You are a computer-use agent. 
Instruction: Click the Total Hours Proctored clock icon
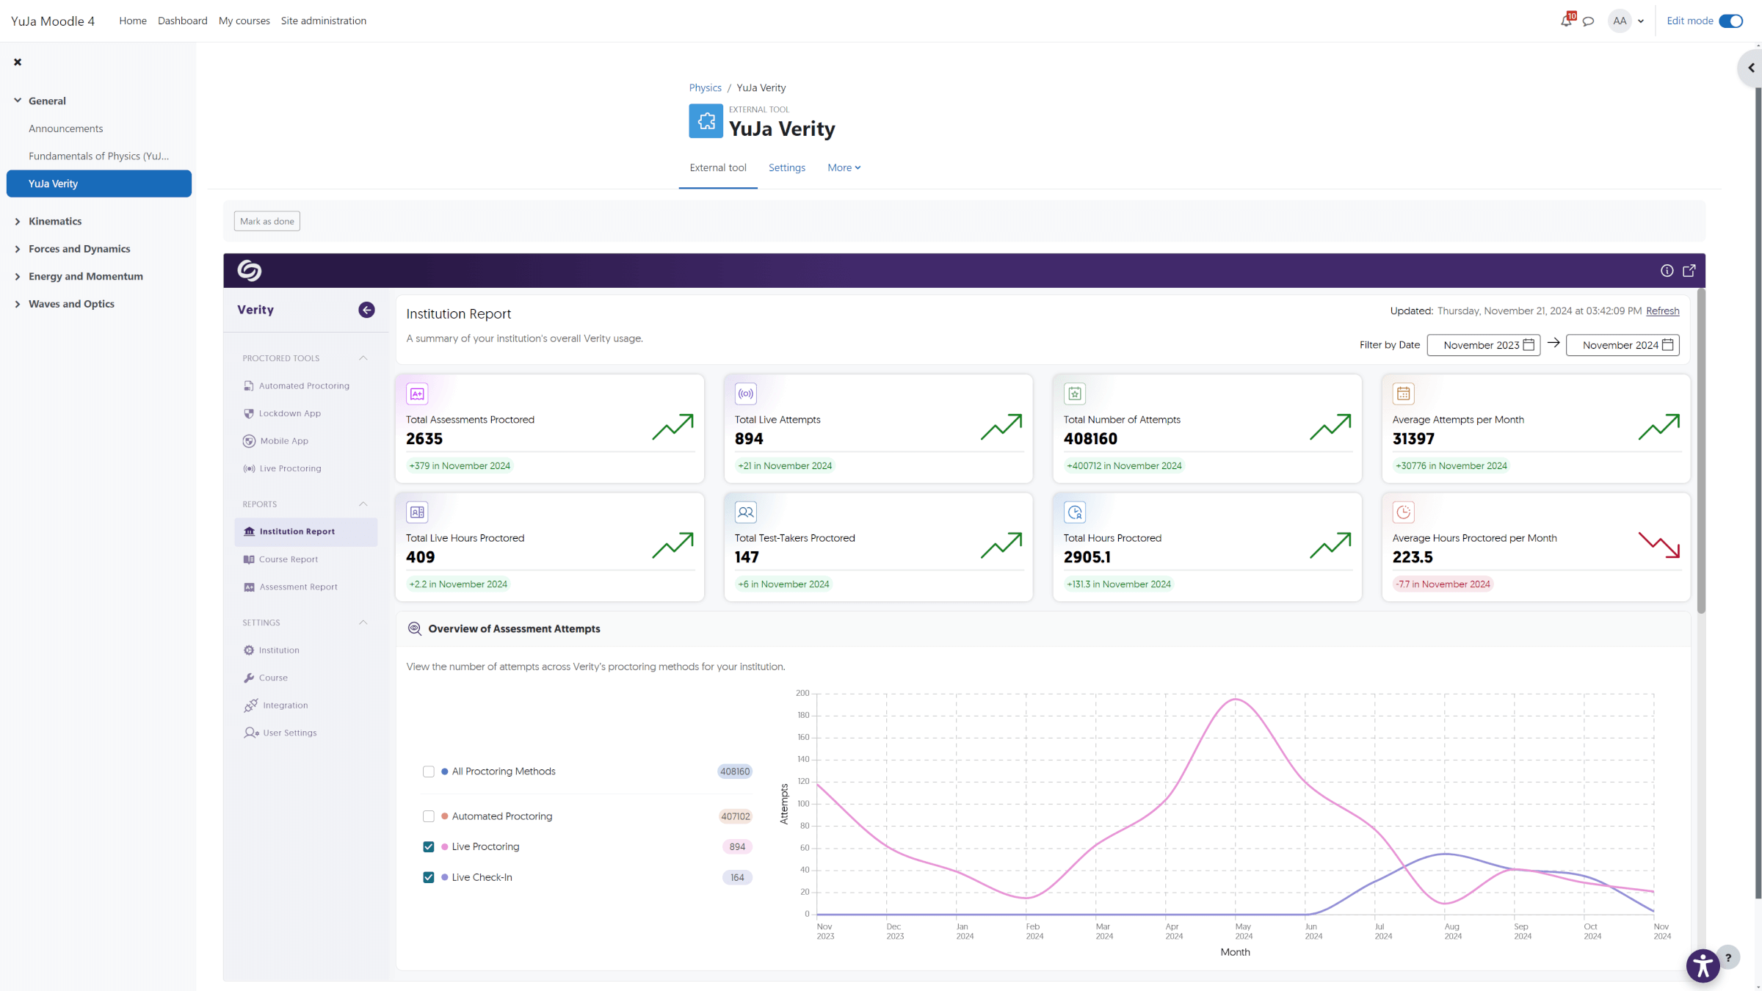pos(1075,512)
